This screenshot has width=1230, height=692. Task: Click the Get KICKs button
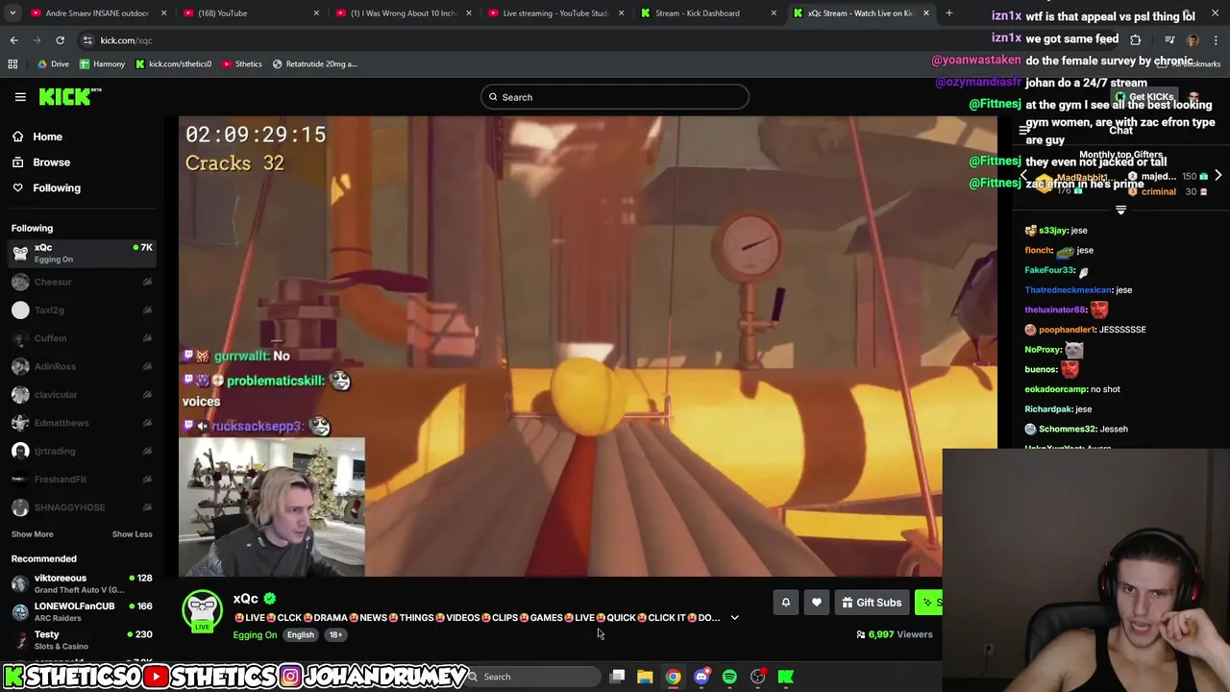(x=1145, y=97)
